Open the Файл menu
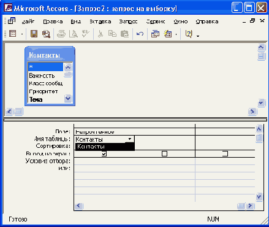Viewport: 269px width, 227px height. click(28, 21)
